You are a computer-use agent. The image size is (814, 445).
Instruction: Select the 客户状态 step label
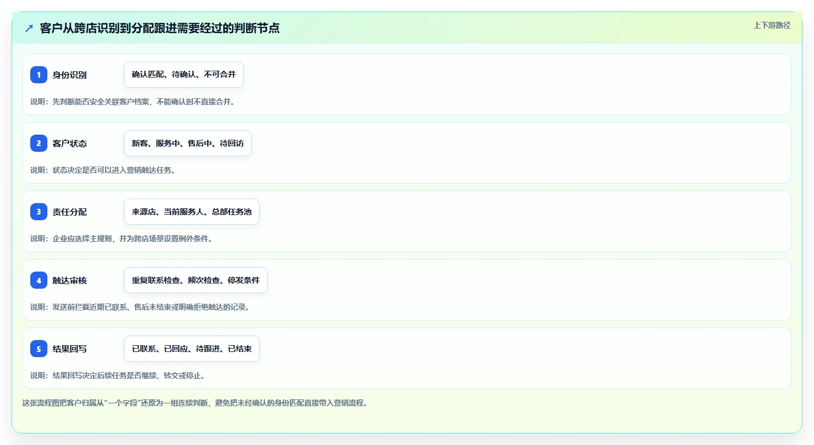(70, 143)
